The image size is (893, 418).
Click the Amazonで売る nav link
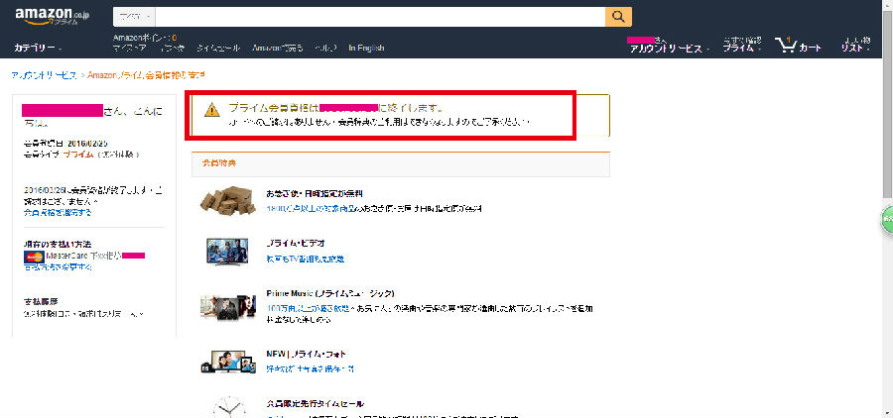(x=278, y=49)
